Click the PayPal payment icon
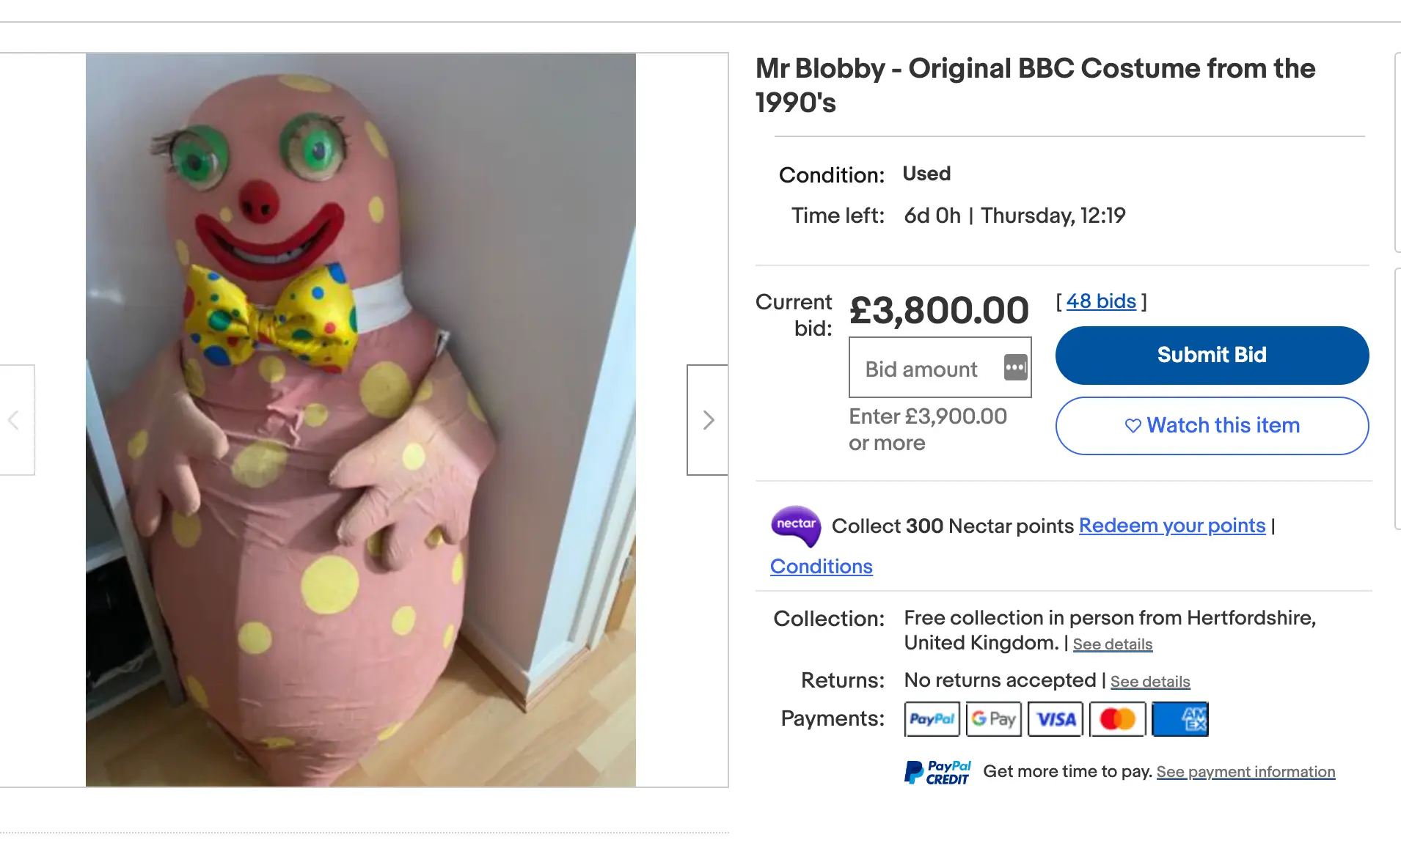 point(931,718)
